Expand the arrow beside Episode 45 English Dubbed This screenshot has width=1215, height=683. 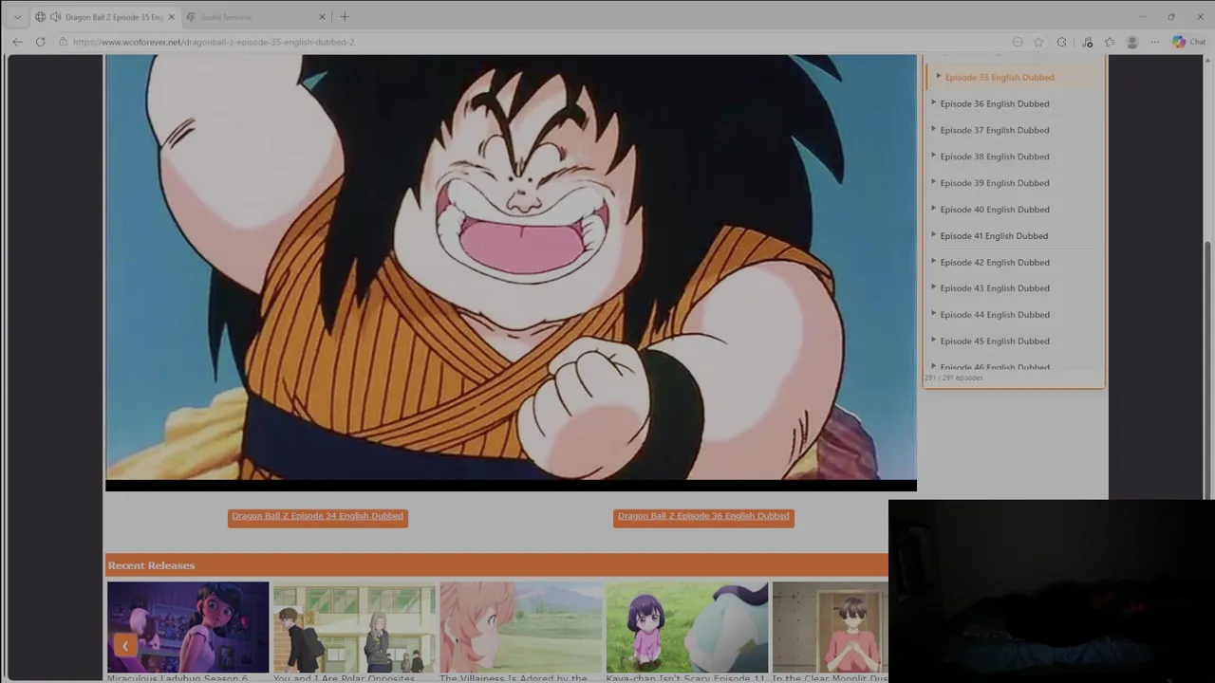[x=933, y=341]
